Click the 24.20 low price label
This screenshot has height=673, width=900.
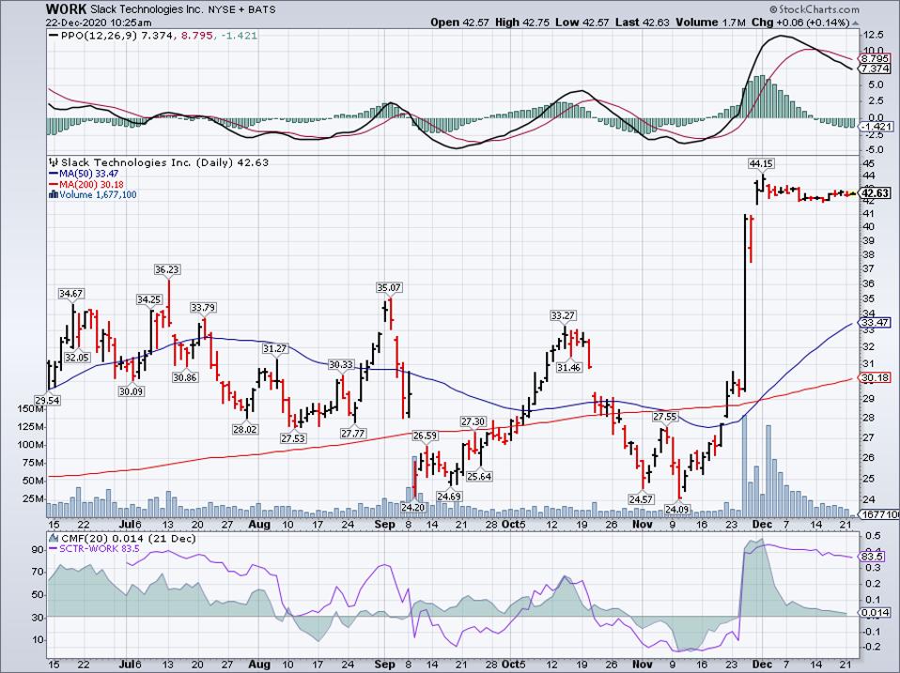pos(412,507)
